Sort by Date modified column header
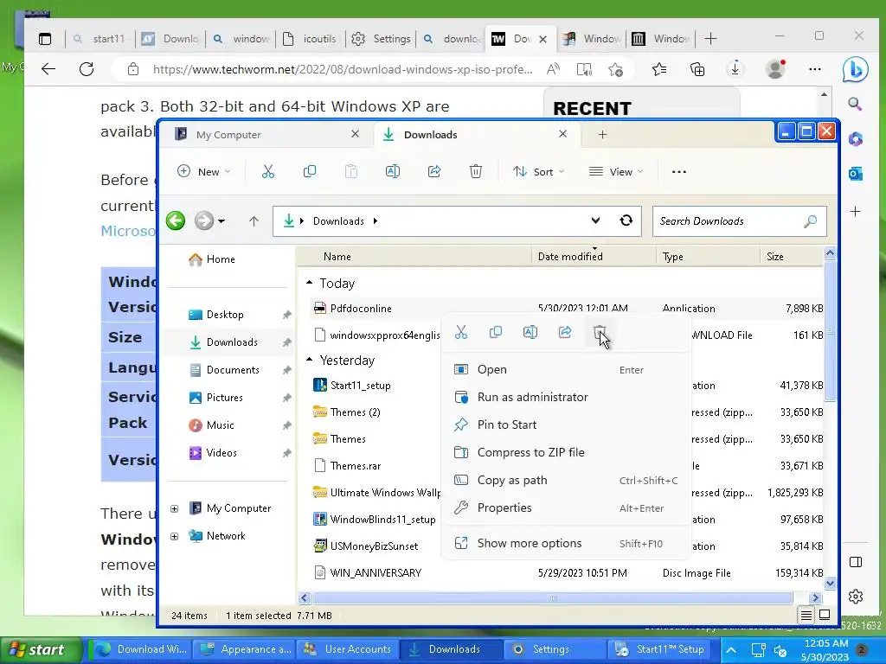 point(594,257)
